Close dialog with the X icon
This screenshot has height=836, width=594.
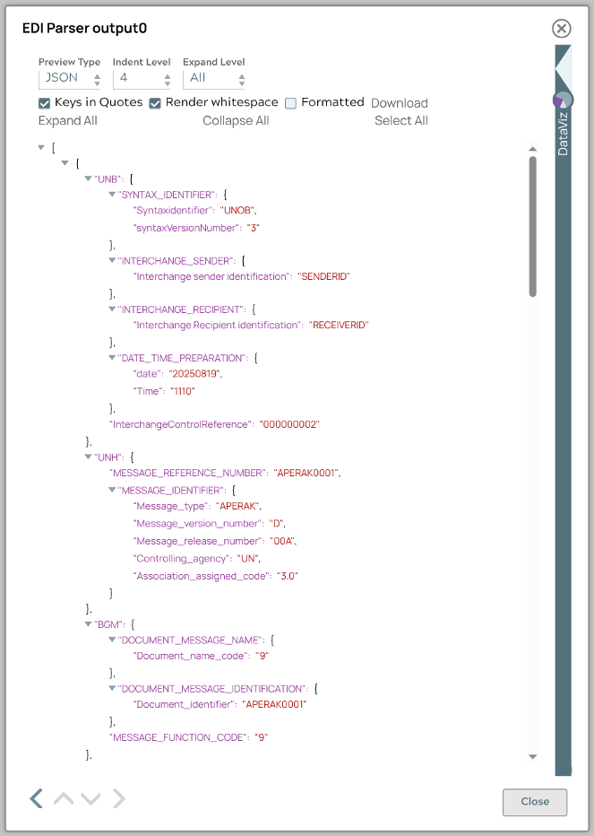(562, 29)
